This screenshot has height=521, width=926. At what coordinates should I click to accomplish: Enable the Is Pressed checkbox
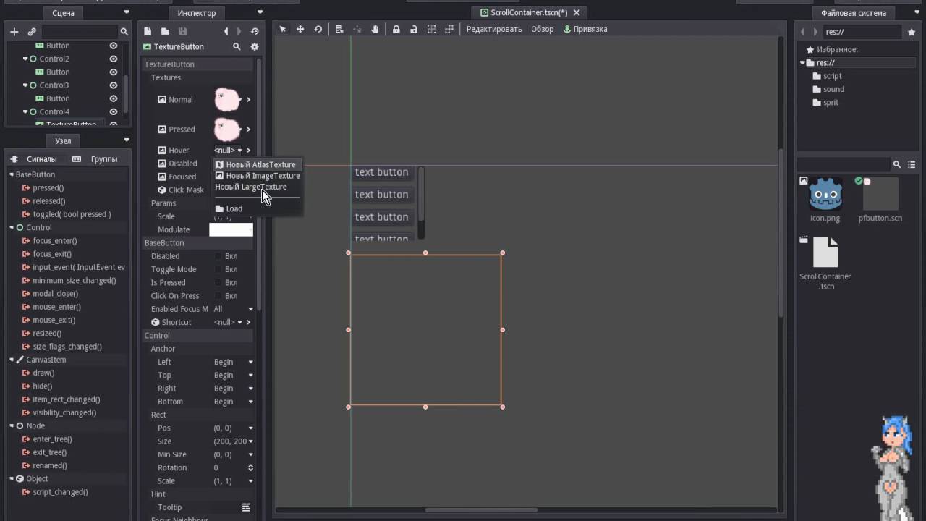point(218,282)
